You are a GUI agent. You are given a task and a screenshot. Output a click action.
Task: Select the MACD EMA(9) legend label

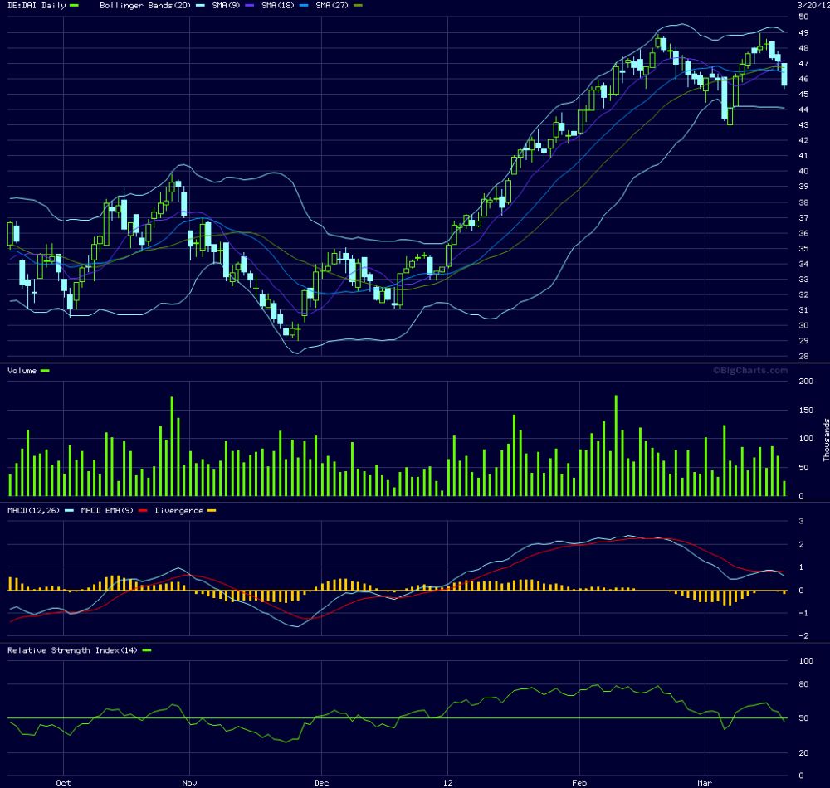tap(107, 510)
